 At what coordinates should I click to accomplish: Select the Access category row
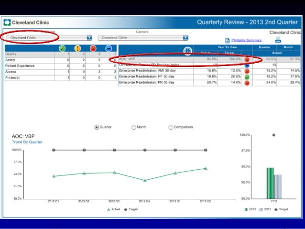coord(61,72)
